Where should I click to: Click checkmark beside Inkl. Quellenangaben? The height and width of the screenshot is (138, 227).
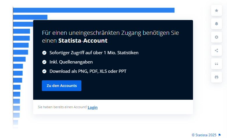coord(44,62)
